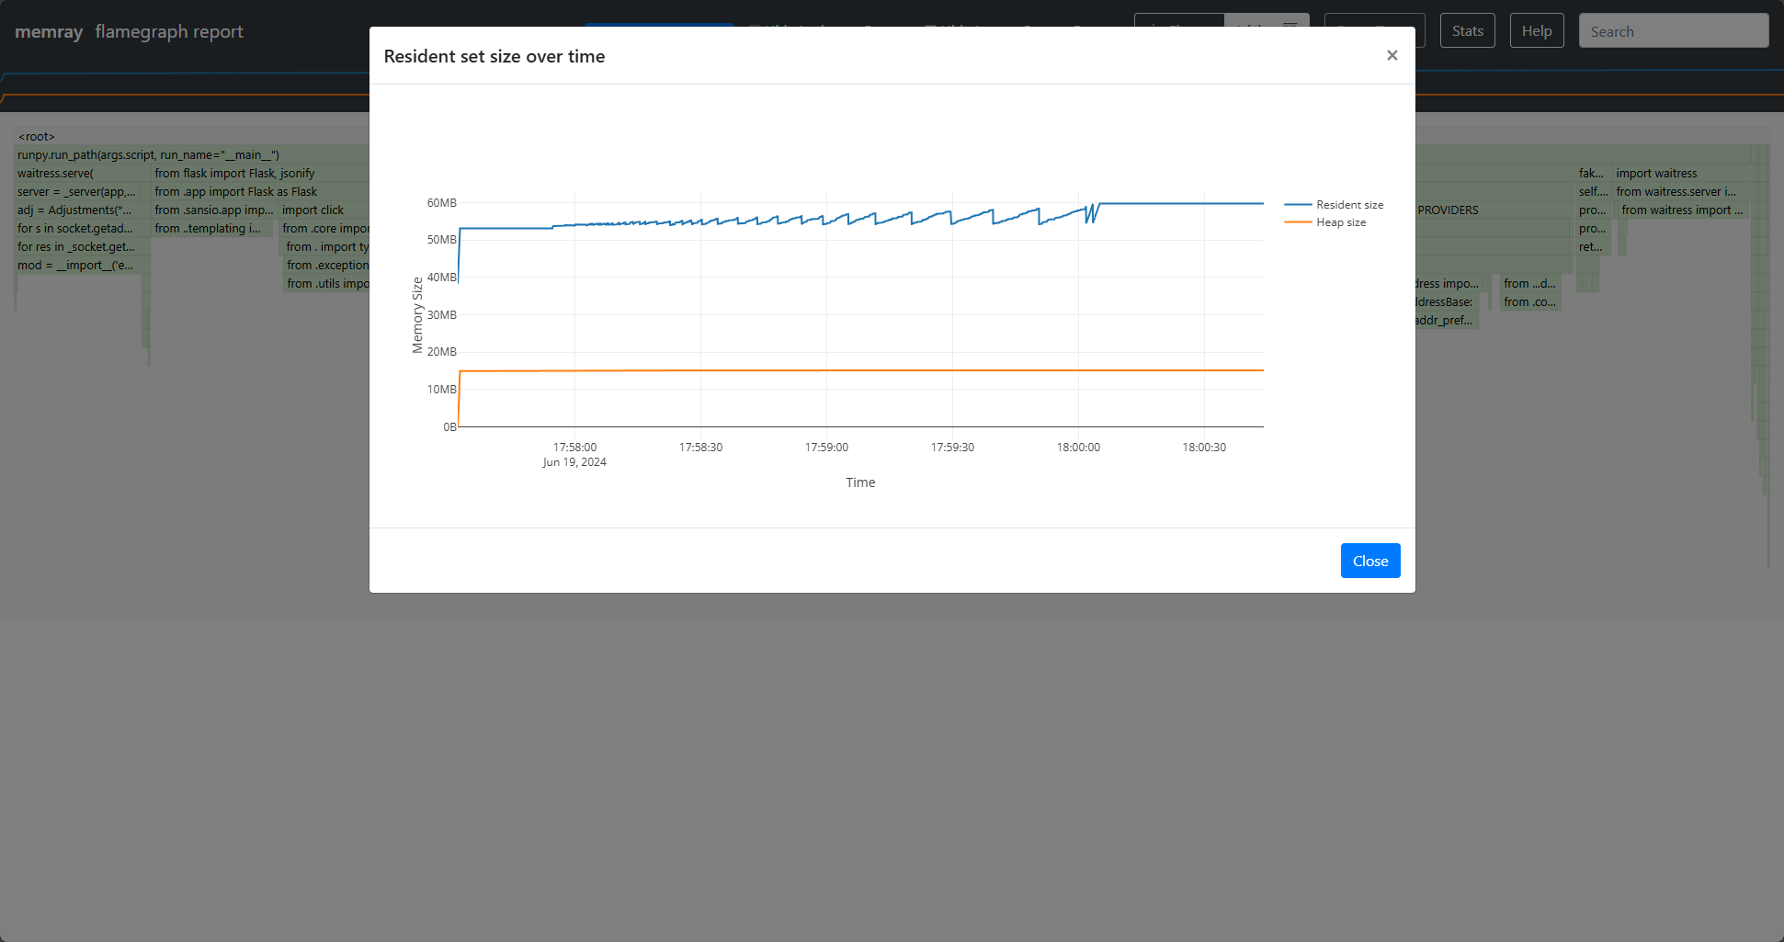
Task: Select the waitress.serve( frame
Action: [83, 174]
